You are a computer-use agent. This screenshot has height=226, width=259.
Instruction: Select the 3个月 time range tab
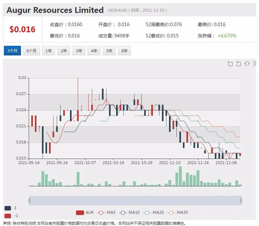[x=12, y=51]
